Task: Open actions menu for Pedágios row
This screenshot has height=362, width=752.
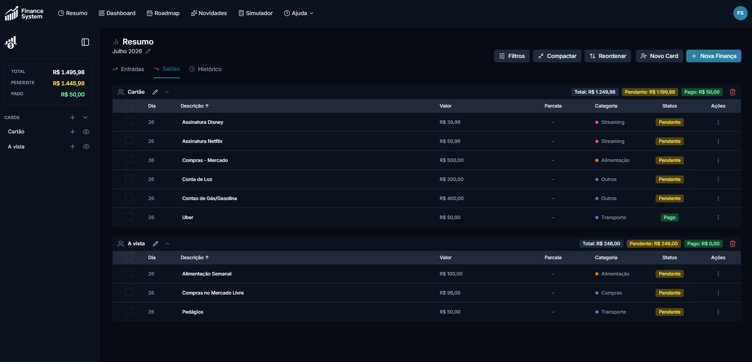Action: coord(718,312)
